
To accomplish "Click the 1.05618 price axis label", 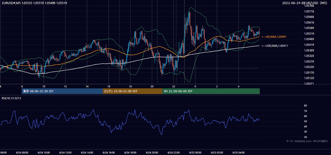I will coord(309,22).
